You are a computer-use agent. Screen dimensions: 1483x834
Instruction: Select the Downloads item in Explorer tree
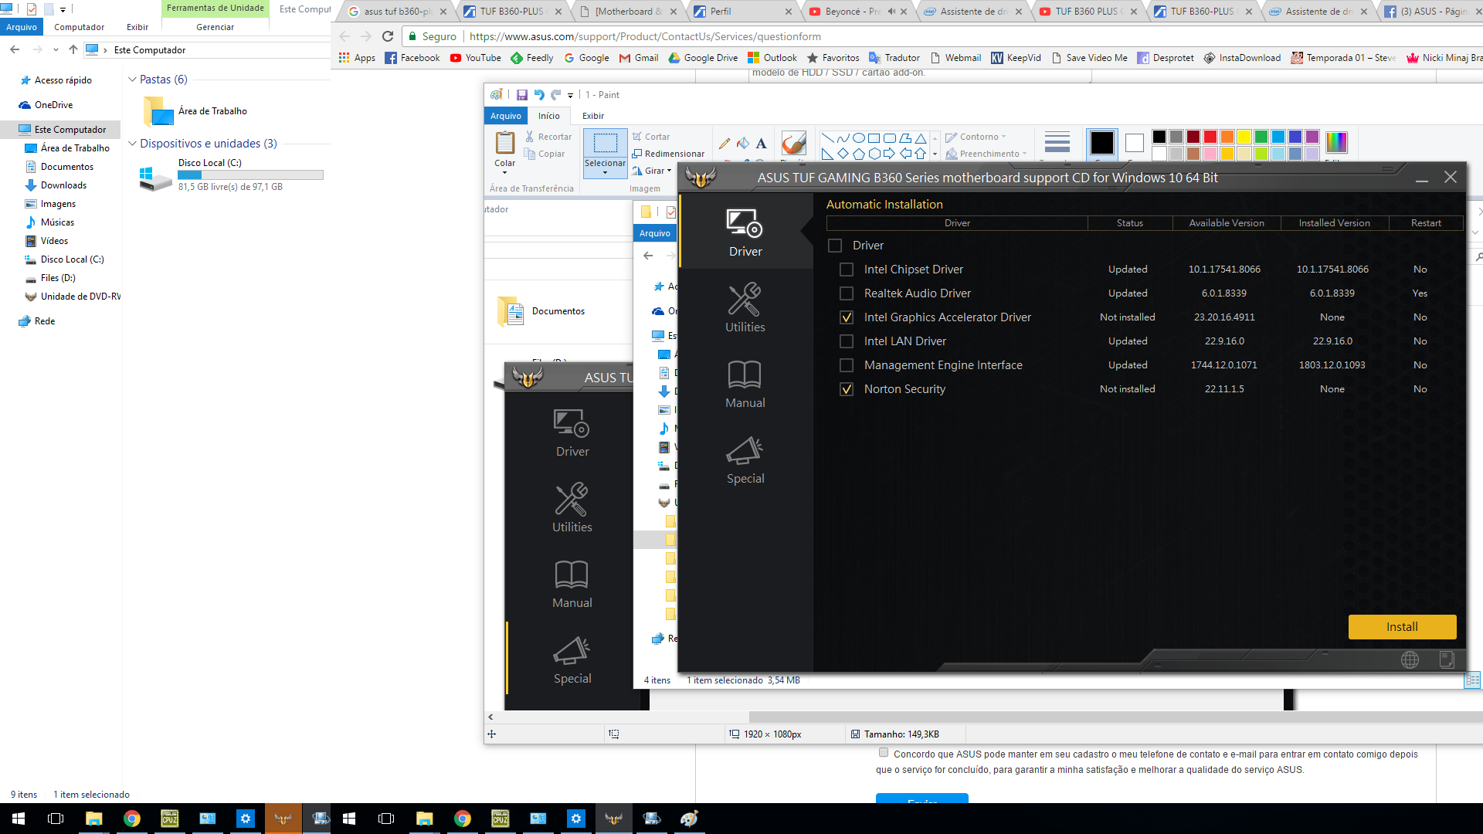coord(63,185)
